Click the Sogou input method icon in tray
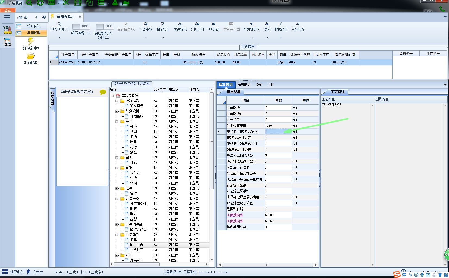449x278 pixels. click(397, 274)
